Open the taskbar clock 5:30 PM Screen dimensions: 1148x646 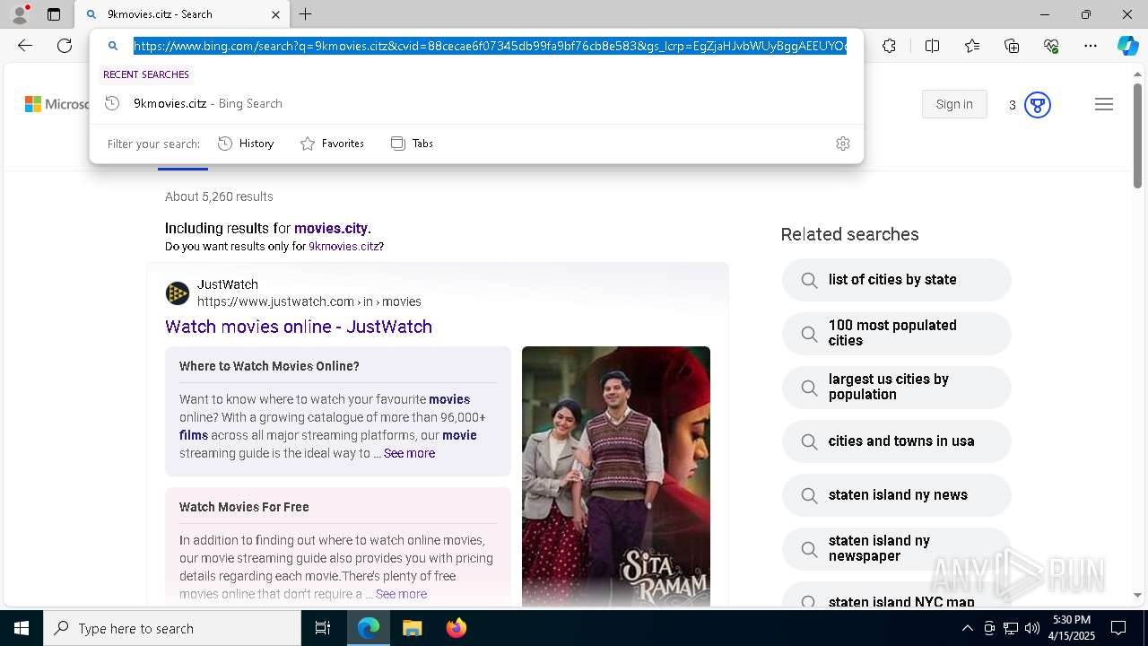(x=1072, y=628)
